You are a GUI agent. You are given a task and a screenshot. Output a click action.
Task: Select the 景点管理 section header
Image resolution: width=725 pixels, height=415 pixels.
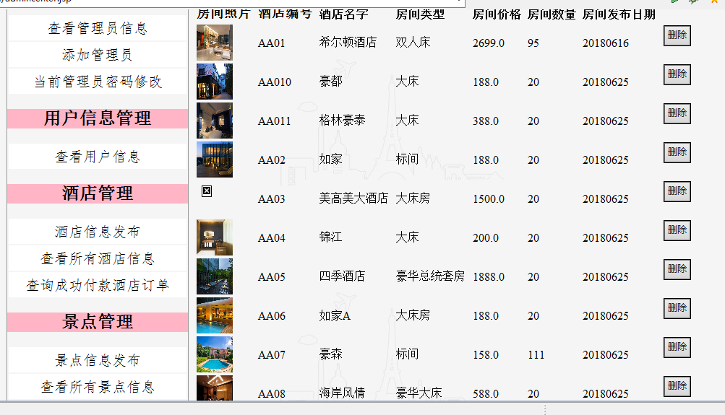click(98, 321)
